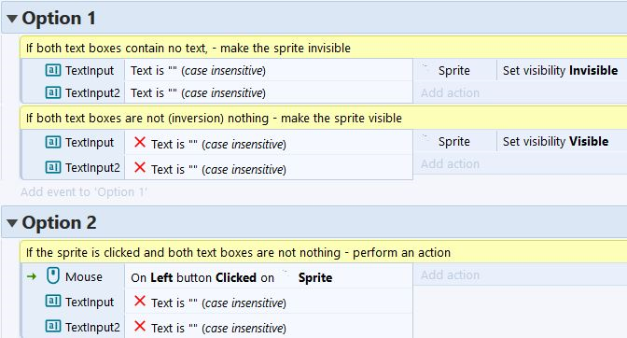Image resolution: width=627 pixels, height=338 pixels.
Task: Select the Mouse object icon in Option 2
Action: point(53,276)
